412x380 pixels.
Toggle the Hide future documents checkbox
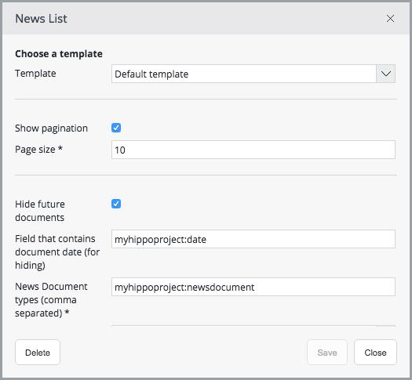click(116, 204)
